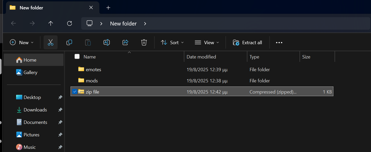Click File folder type of emotes
The image size is (371, 152).
pyautogui.click(x=260, y=69)
